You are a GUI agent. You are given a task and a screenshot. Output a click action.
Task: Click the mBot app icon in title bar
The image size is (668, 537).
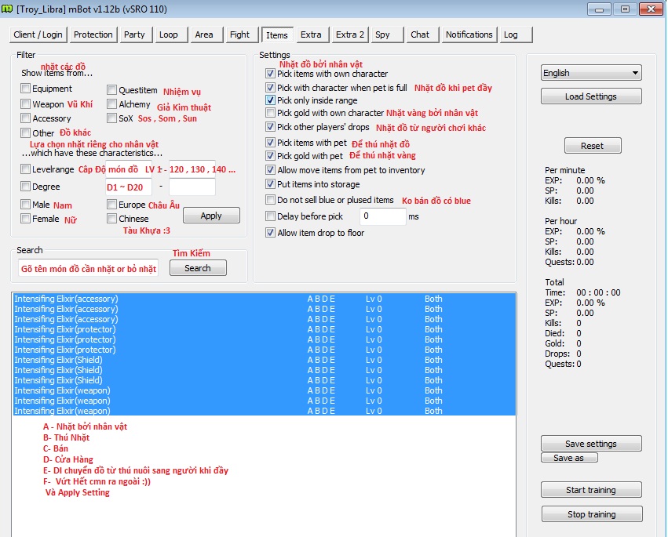(x=8, y=9)
